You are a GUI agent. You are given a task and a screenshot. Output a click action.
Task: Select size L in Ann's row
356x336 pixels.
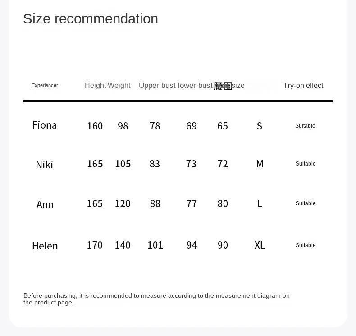tap(260, 203)
